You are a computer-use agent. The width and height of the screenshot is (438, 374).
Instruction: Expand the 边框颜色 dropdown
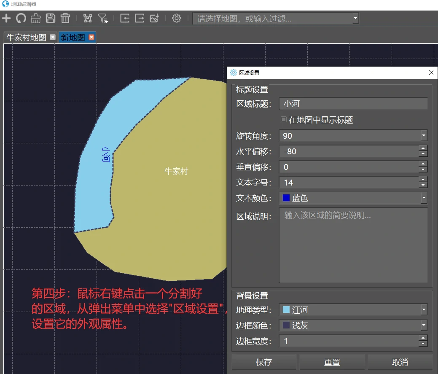tap(424, 326)
